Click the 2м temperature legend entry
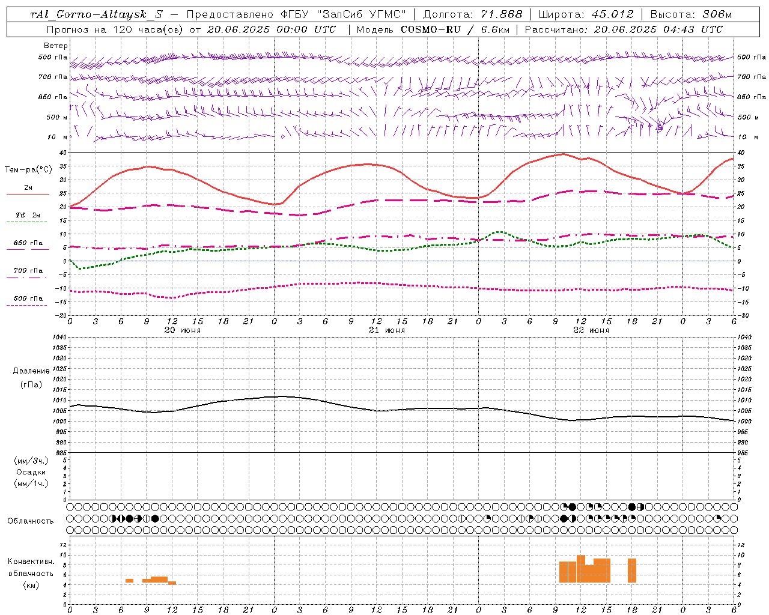This screenshot has height=615, width=769. (28, 189)
